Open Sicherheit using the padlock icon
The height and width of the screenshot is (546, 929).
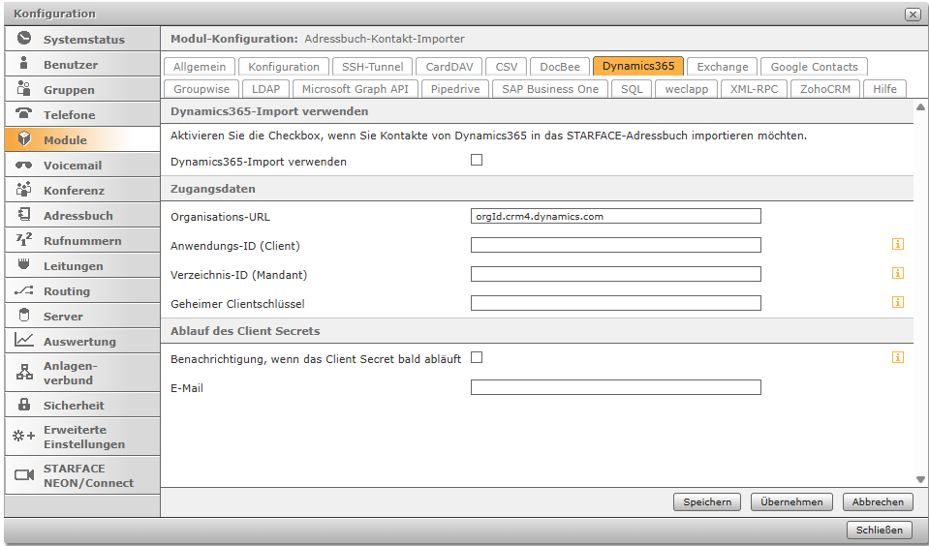24,406
